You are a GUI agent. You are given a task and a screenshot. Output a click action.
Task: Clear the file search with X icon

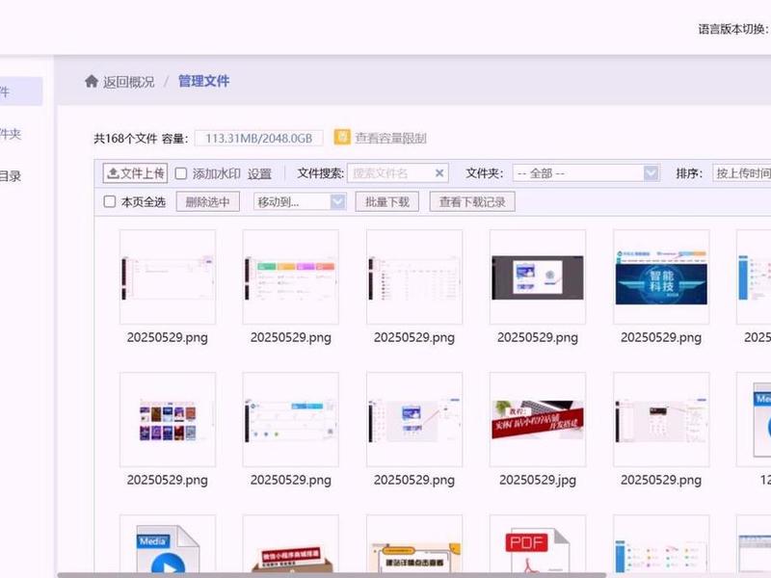coord(439,173)
